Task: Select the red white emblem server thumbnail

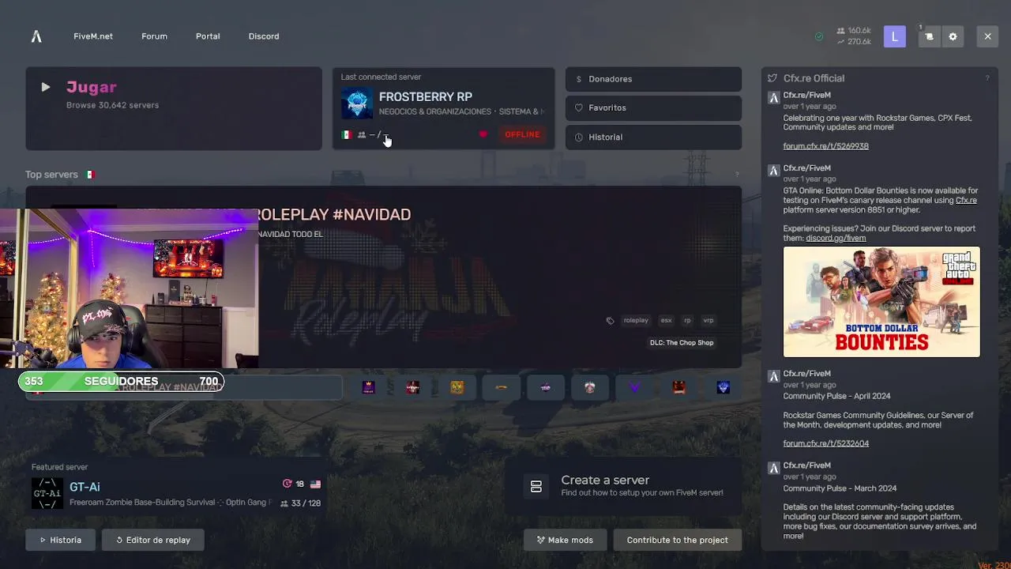Action: coord(589,387)
